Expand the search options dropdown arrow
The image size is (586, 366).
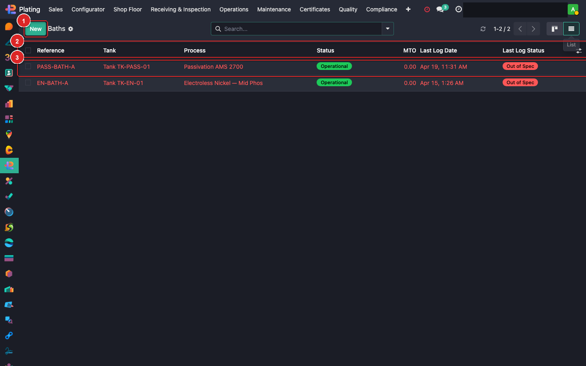click(387, 29)
